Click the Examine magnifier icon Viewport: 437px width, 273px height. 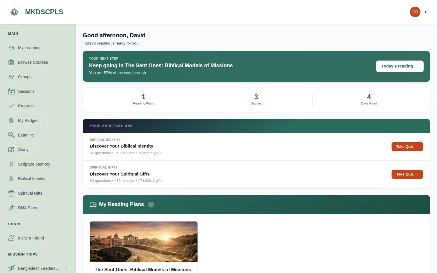tap(11, 135)
